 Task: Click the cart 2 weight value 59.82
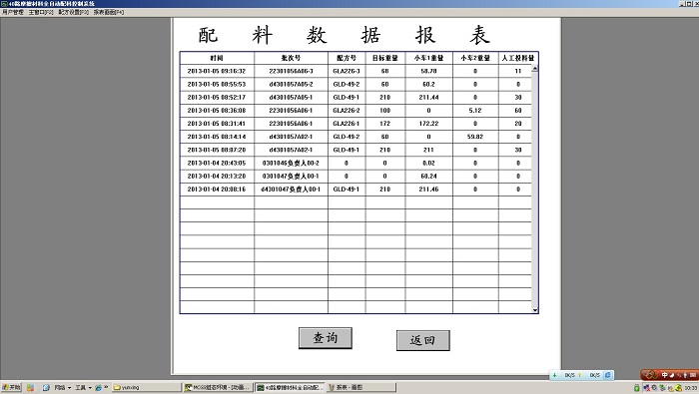point(475,137)
